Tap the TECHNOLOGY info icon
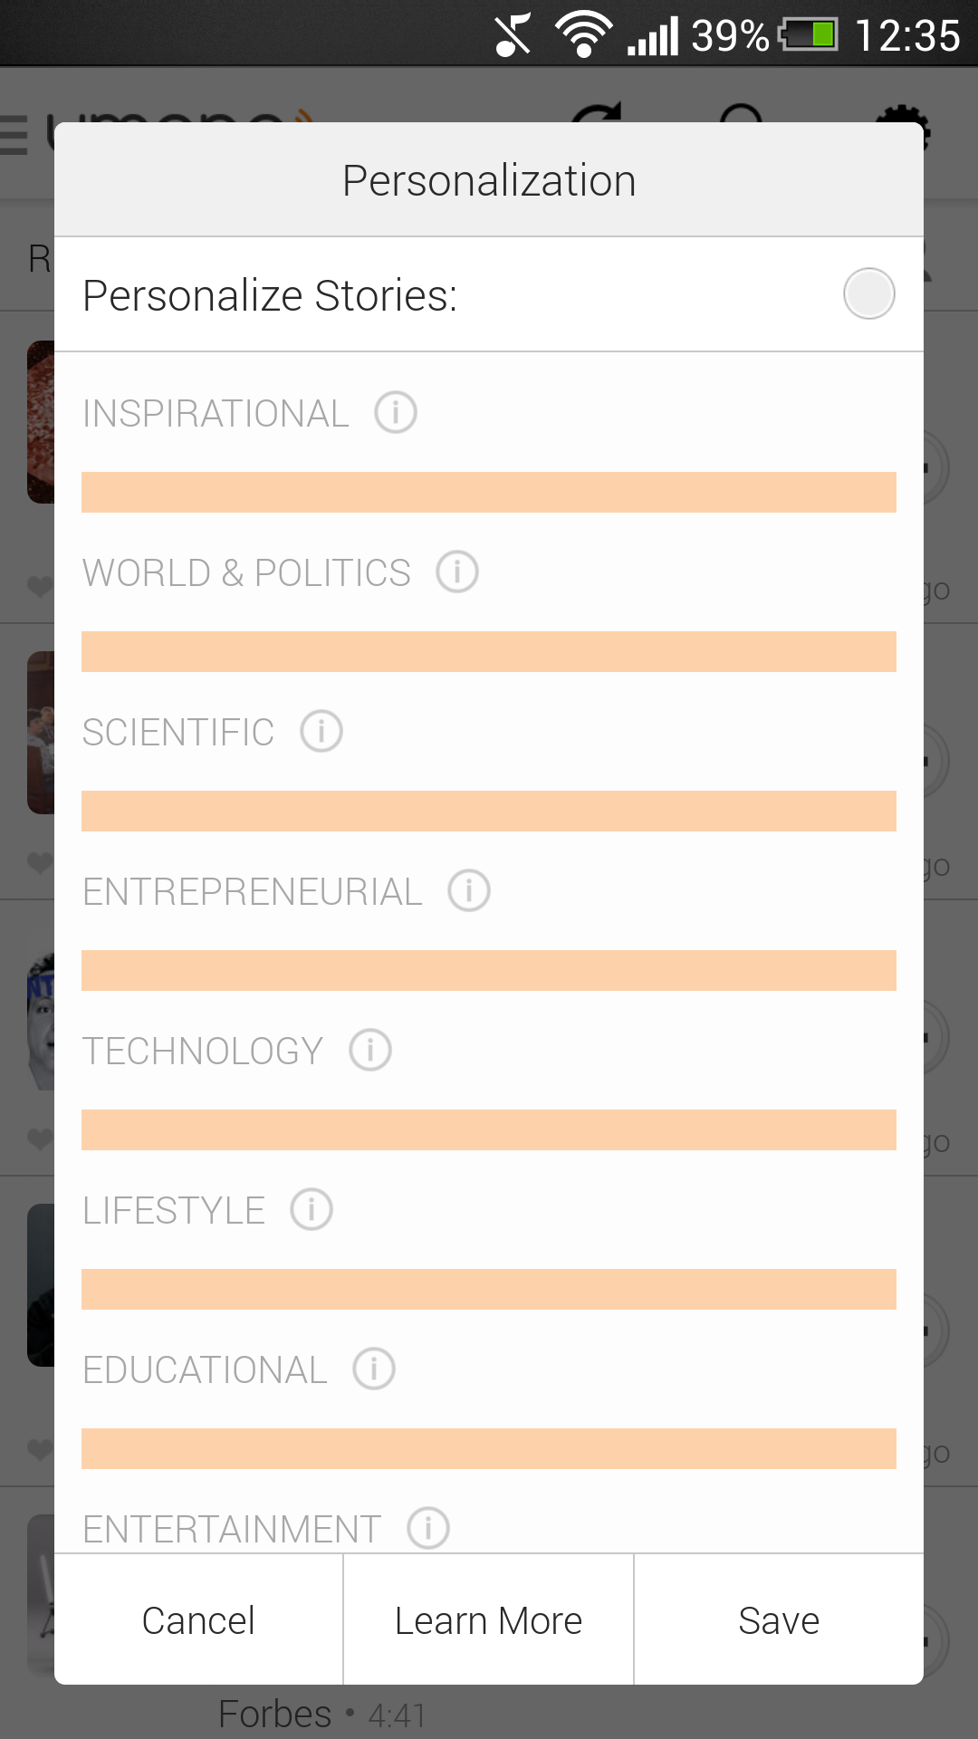The height and width of the screenshot is (1739, 978). (370, 1051)
